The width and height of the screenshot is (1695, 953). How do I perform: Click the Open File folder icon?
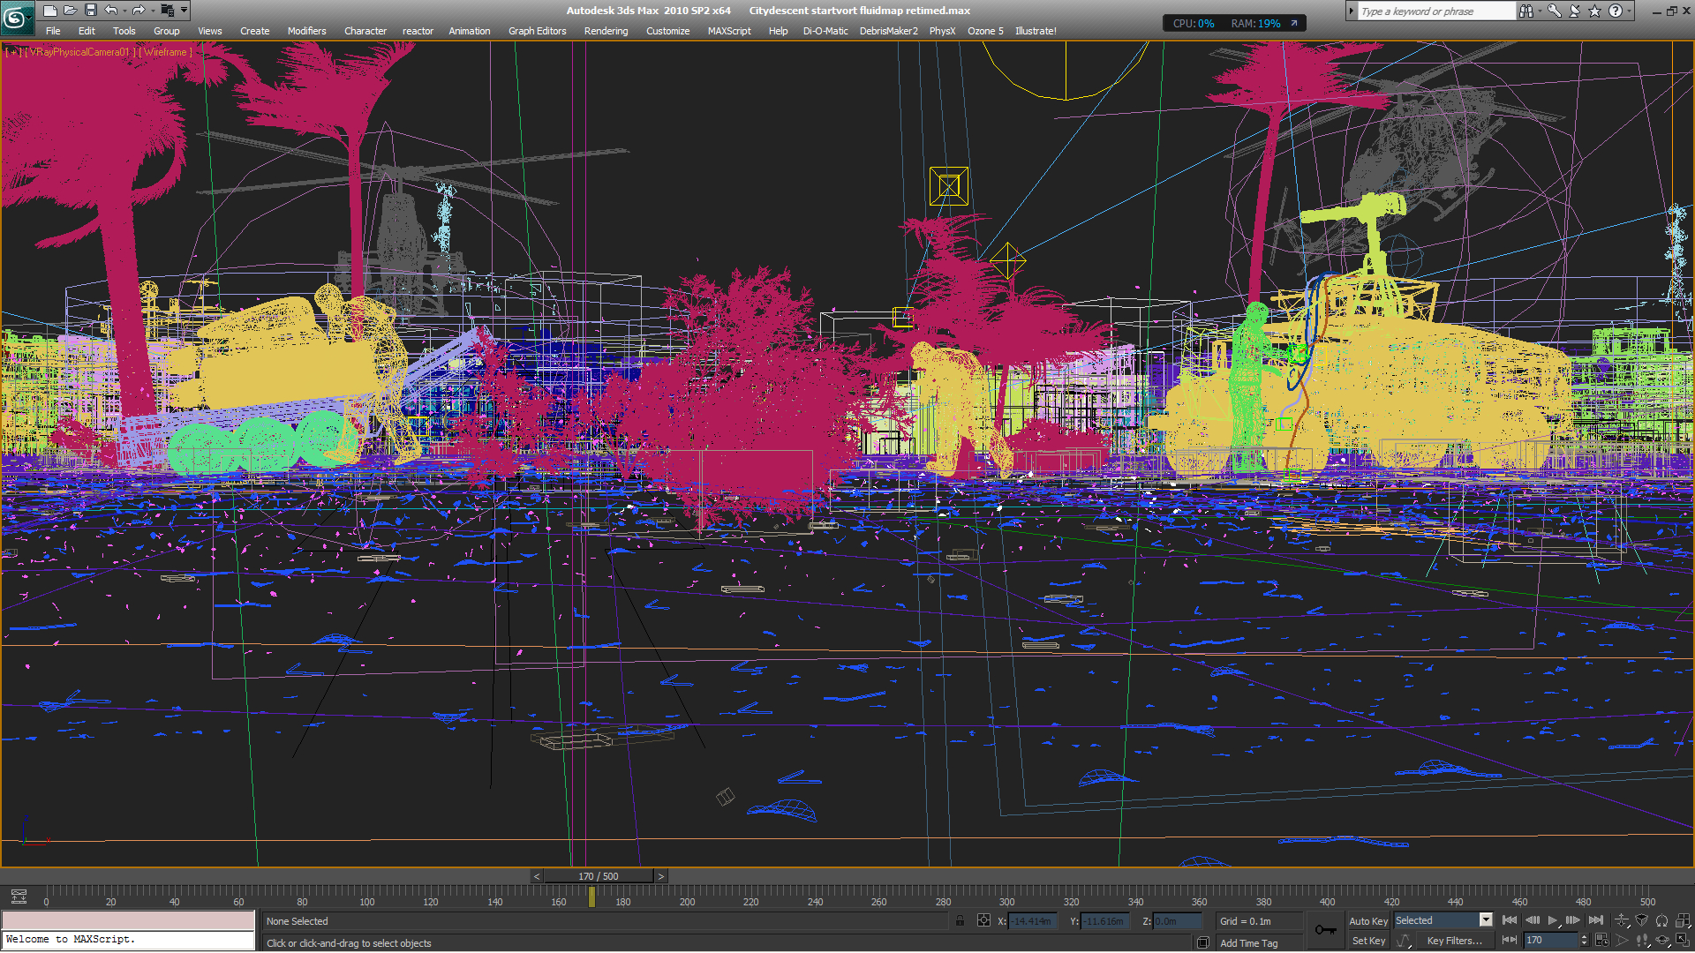[x=70, y=11]
